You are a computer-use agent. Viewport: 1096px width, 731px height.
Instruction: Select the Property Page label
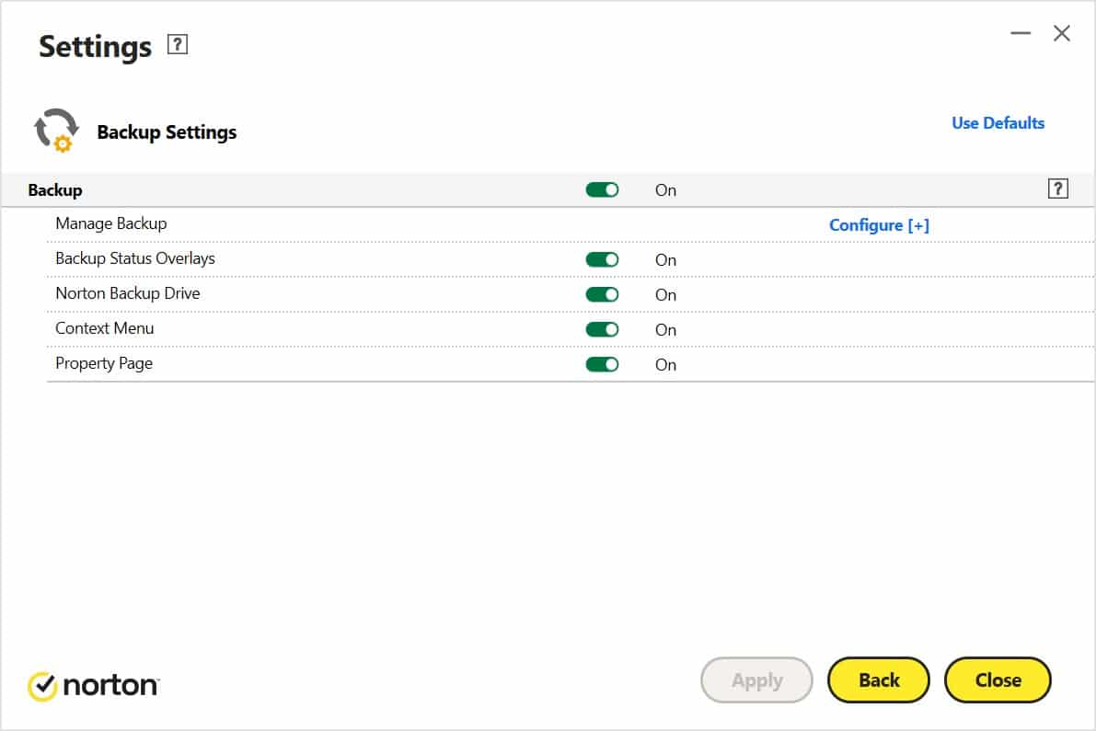tap(103, 364)
